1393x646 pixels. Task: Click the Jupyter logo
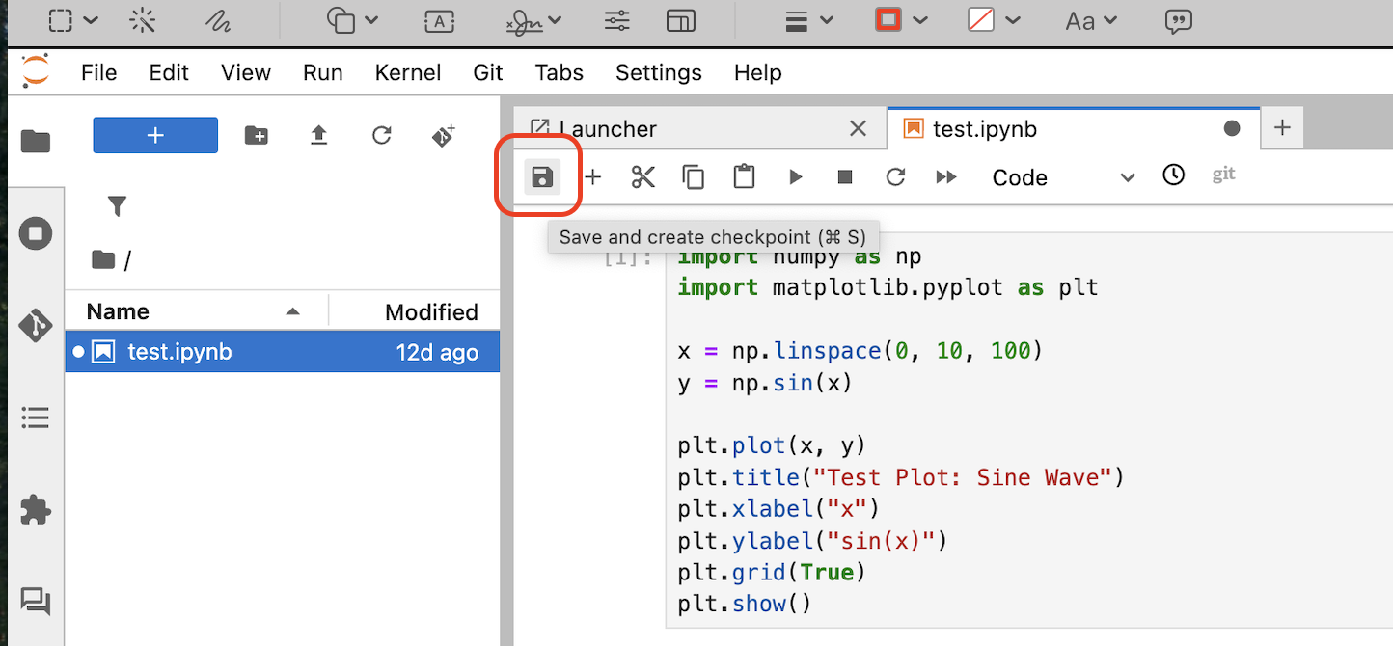[35, 71]
